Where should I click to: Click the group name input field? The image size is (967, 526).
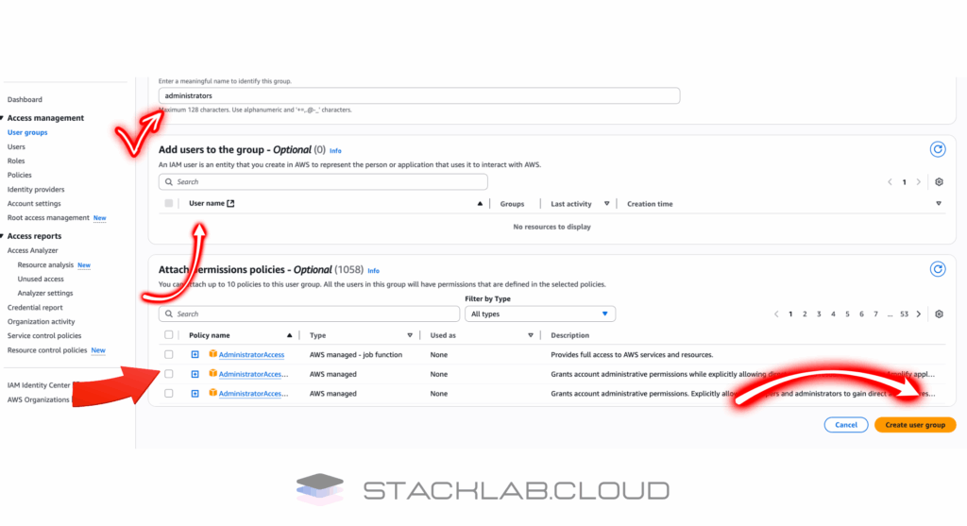418,95
